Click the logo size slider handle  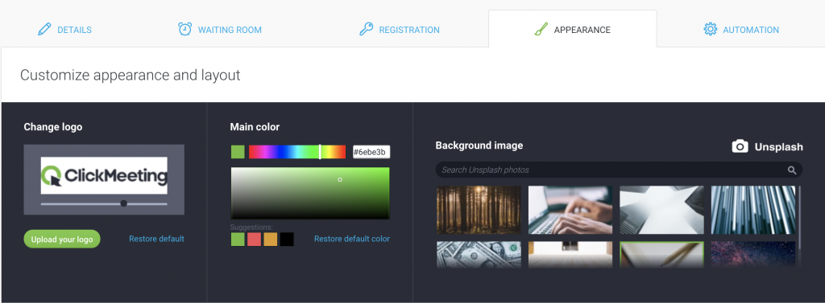[x=123, y=203]
